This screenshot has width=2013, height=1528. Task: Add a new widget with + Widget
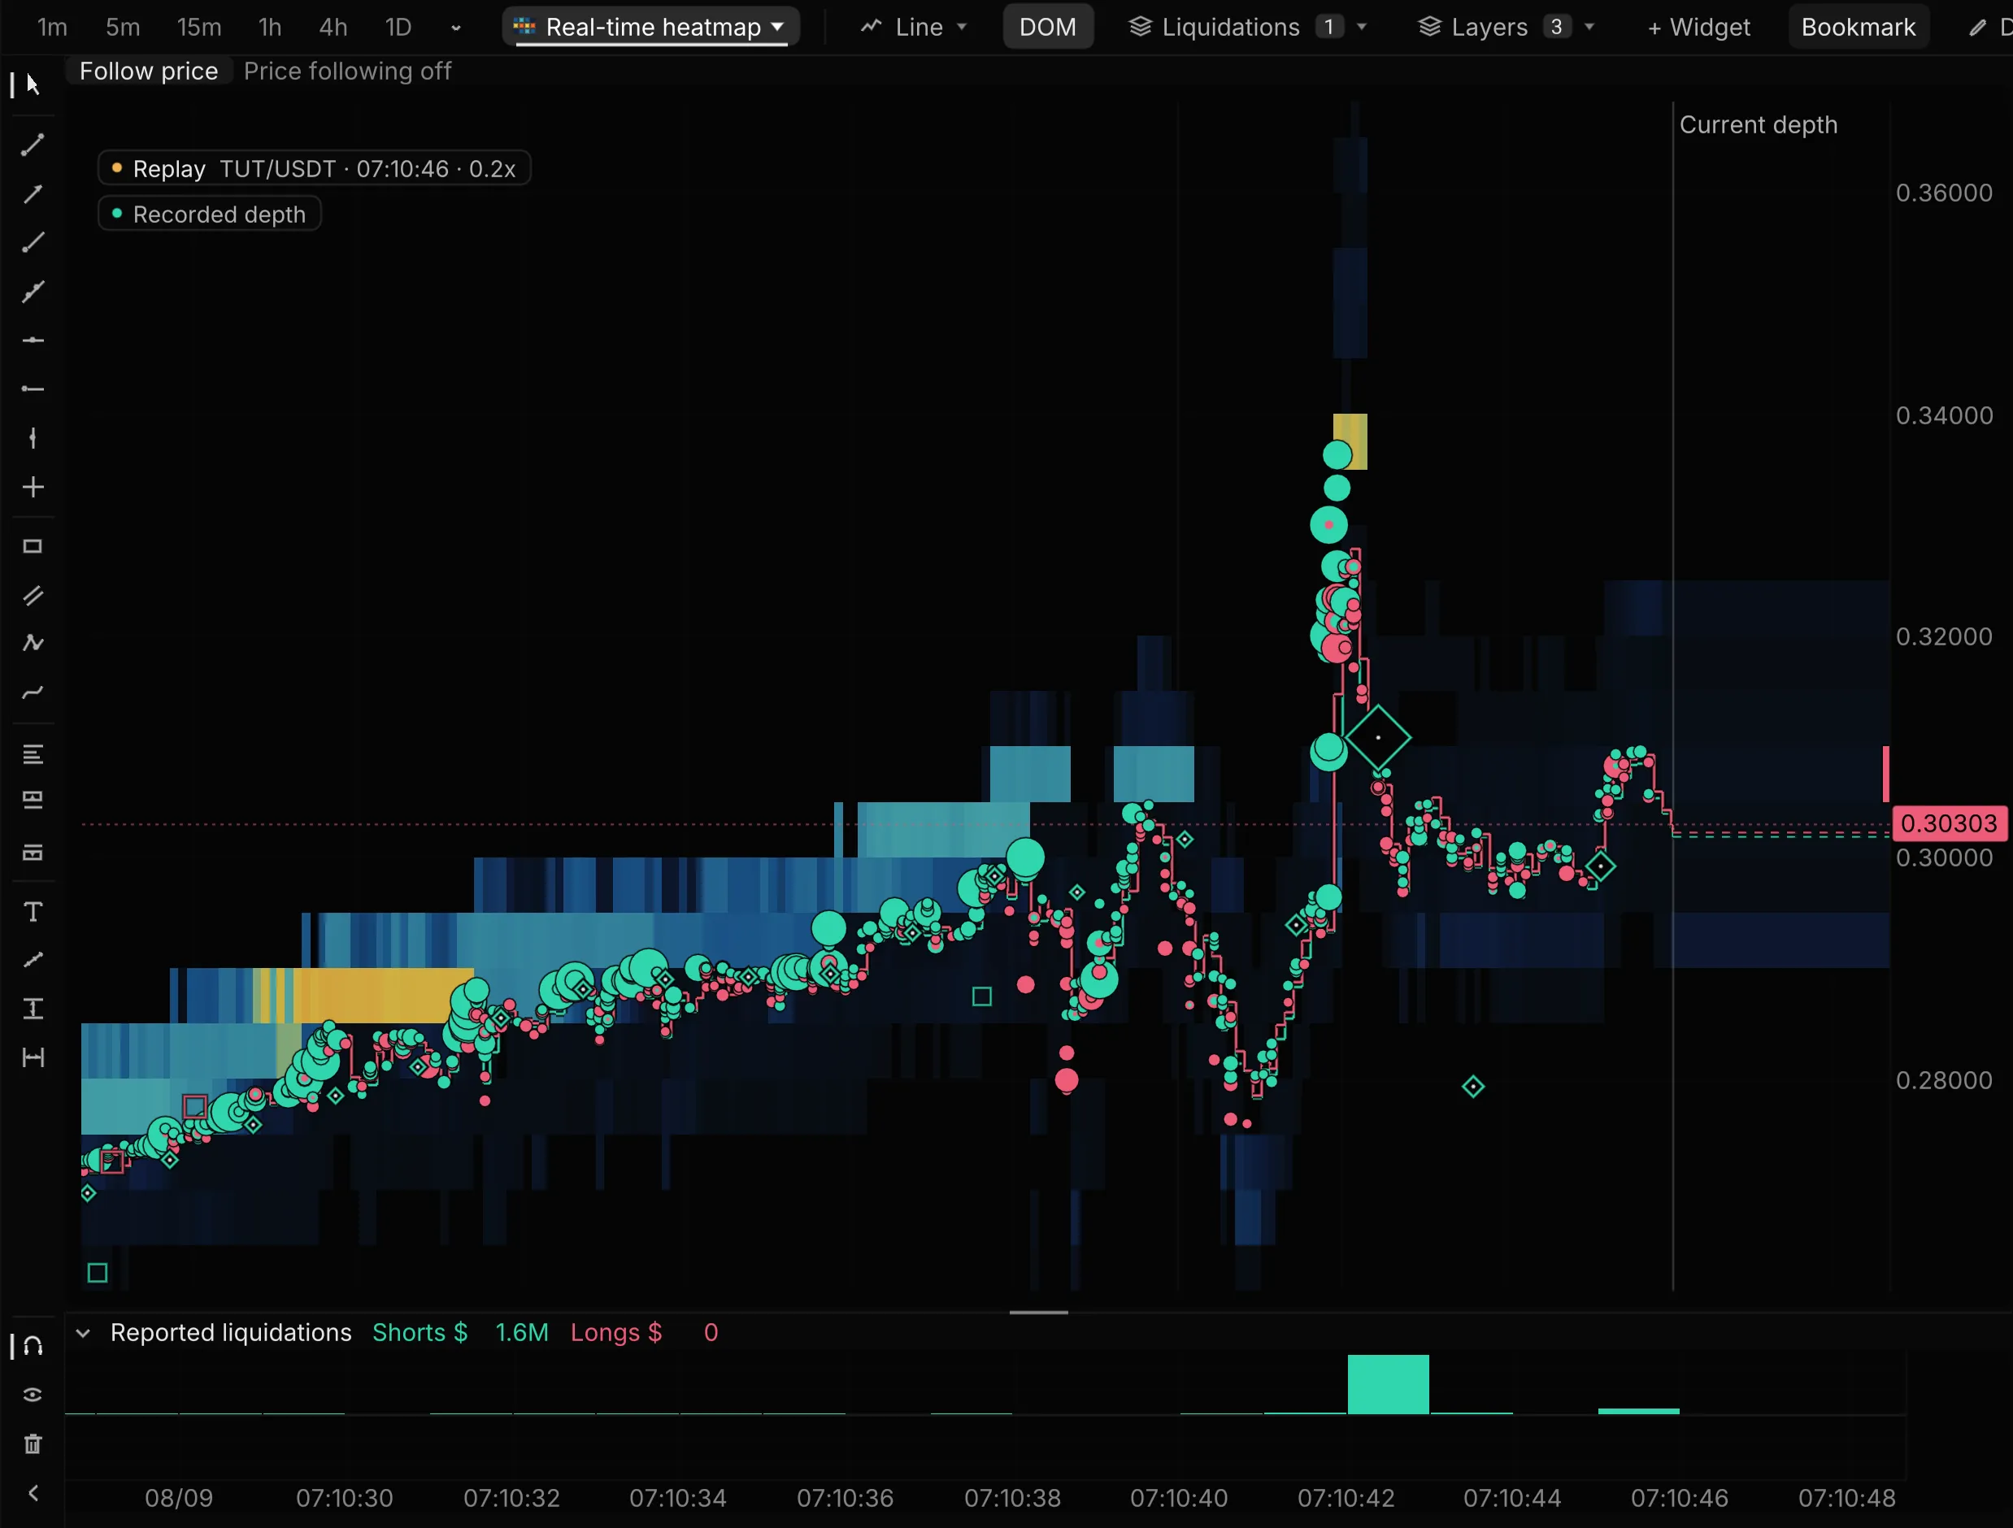click(x=1699, y=28)
